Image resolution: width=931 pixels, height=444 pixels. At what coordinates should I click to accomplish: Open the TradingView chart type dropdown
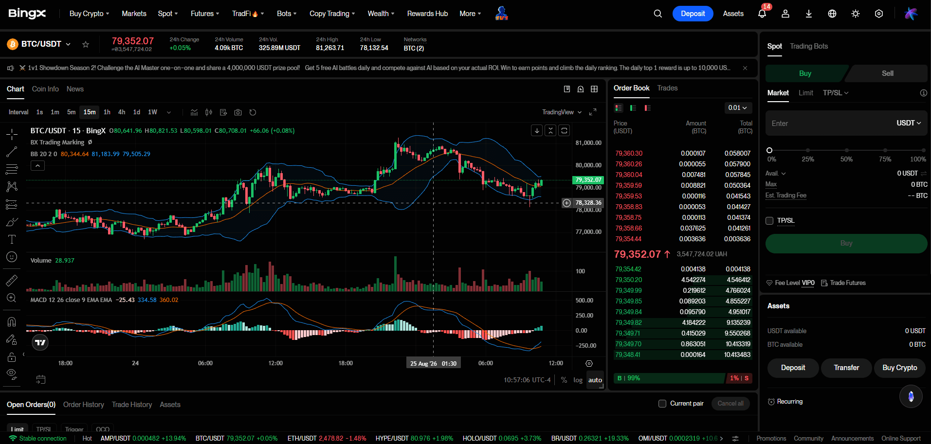click(562, 112)
